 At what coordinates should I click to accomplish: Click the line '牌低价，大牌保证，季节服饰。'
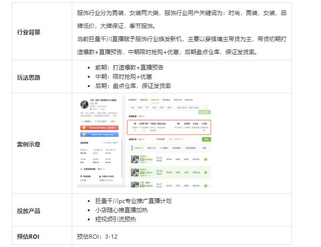coord(117,26)
